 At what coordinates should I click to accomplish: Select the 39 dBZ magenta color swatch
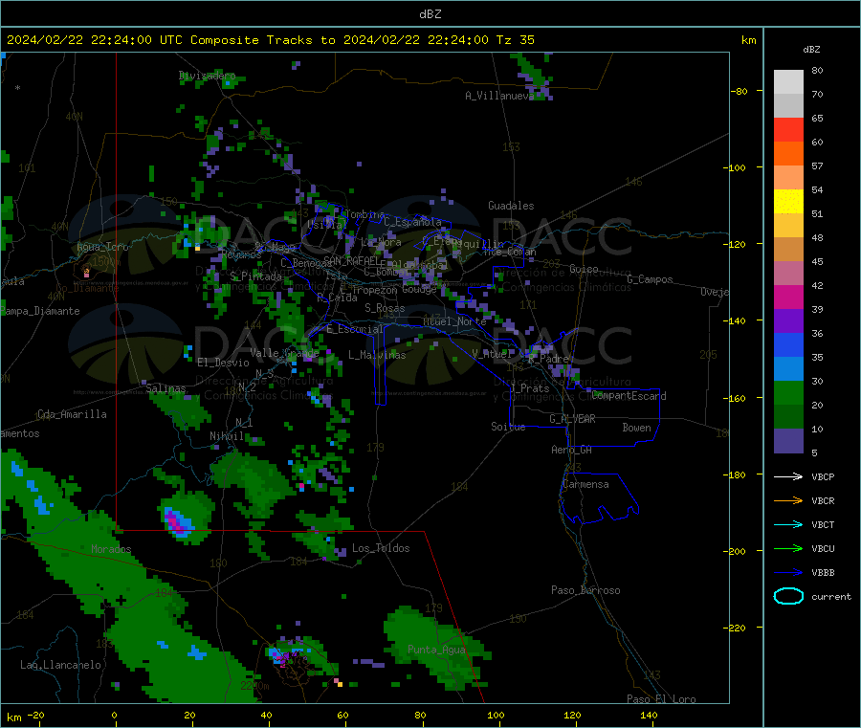(x=788, y=297)
